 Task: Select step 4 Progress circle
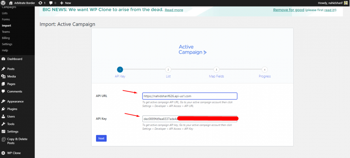[265, 69]
